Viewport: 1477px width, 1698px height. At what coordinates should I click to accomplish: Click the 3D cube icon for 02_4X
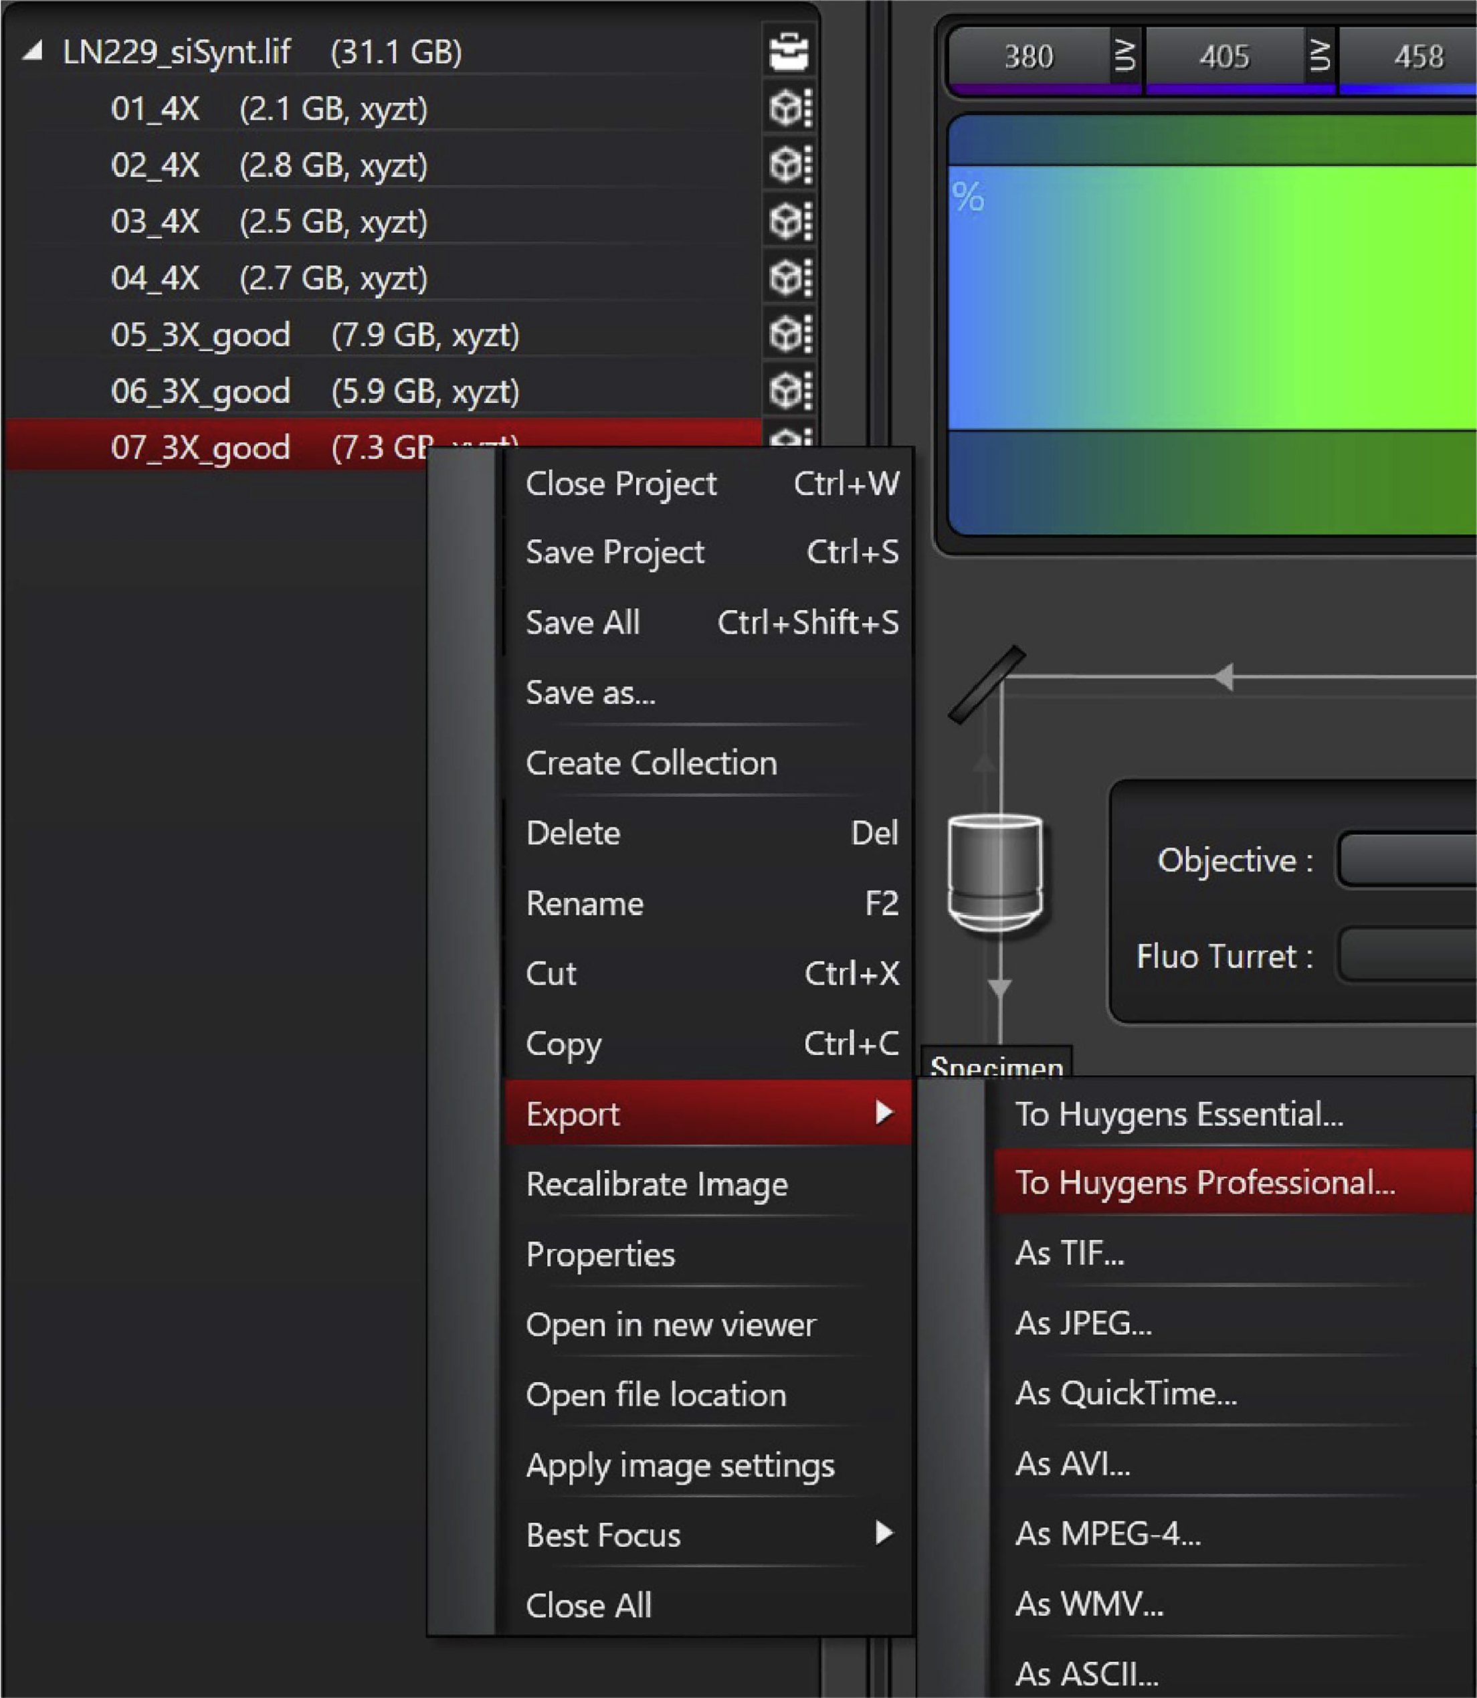(789, 165)
